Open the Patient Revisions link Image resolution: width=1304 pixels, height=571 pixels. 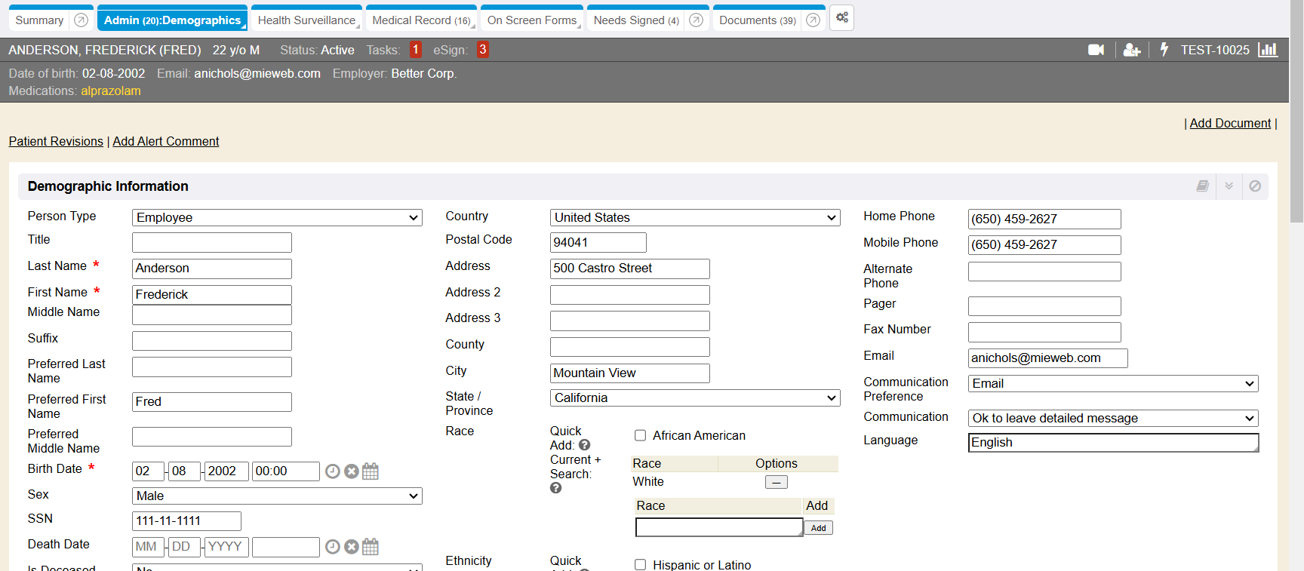tap(56, 141)
